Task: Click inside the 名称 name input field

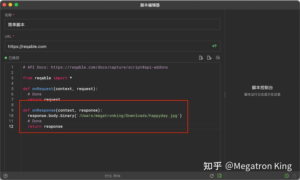Action: point(112,24)
